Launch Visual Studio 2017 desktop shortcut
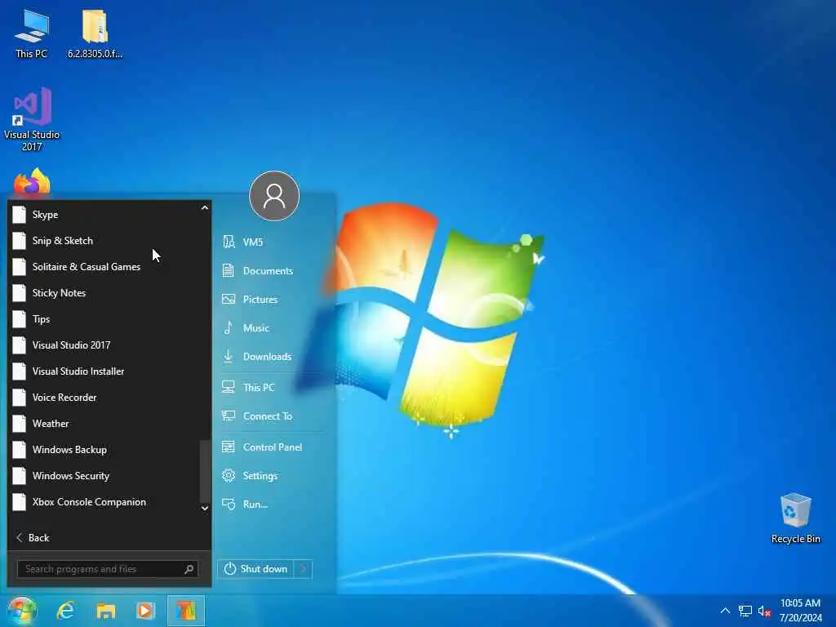Image resolution: width=836 pixels, height=627 pixels. (x=32, y=119)
